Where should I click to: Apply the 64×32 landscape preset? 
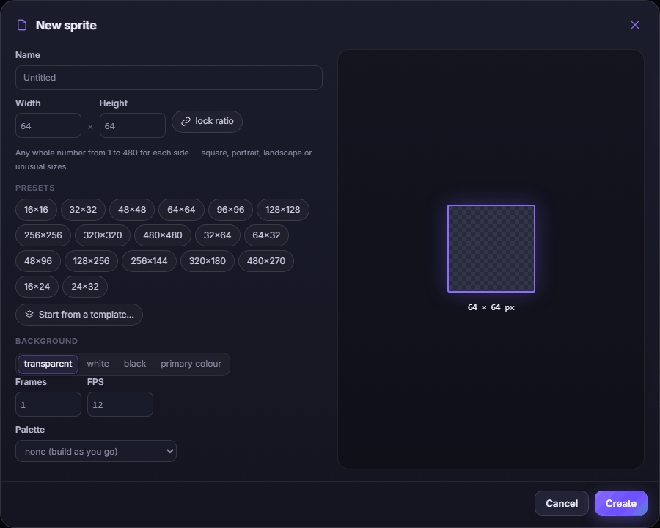266,235
